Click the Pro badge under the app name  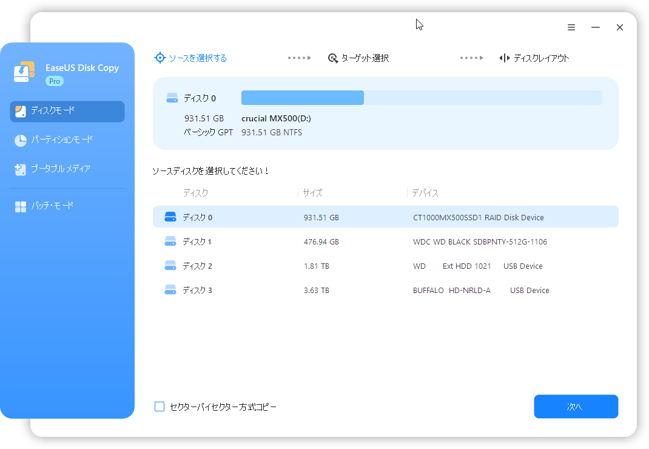(x=55, y=81)
